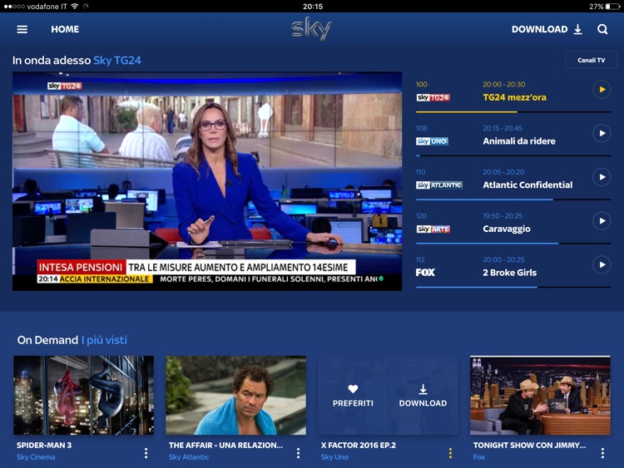Select FOX channel logo
This screenshot has height=468, width=624.
coord(425,273)
